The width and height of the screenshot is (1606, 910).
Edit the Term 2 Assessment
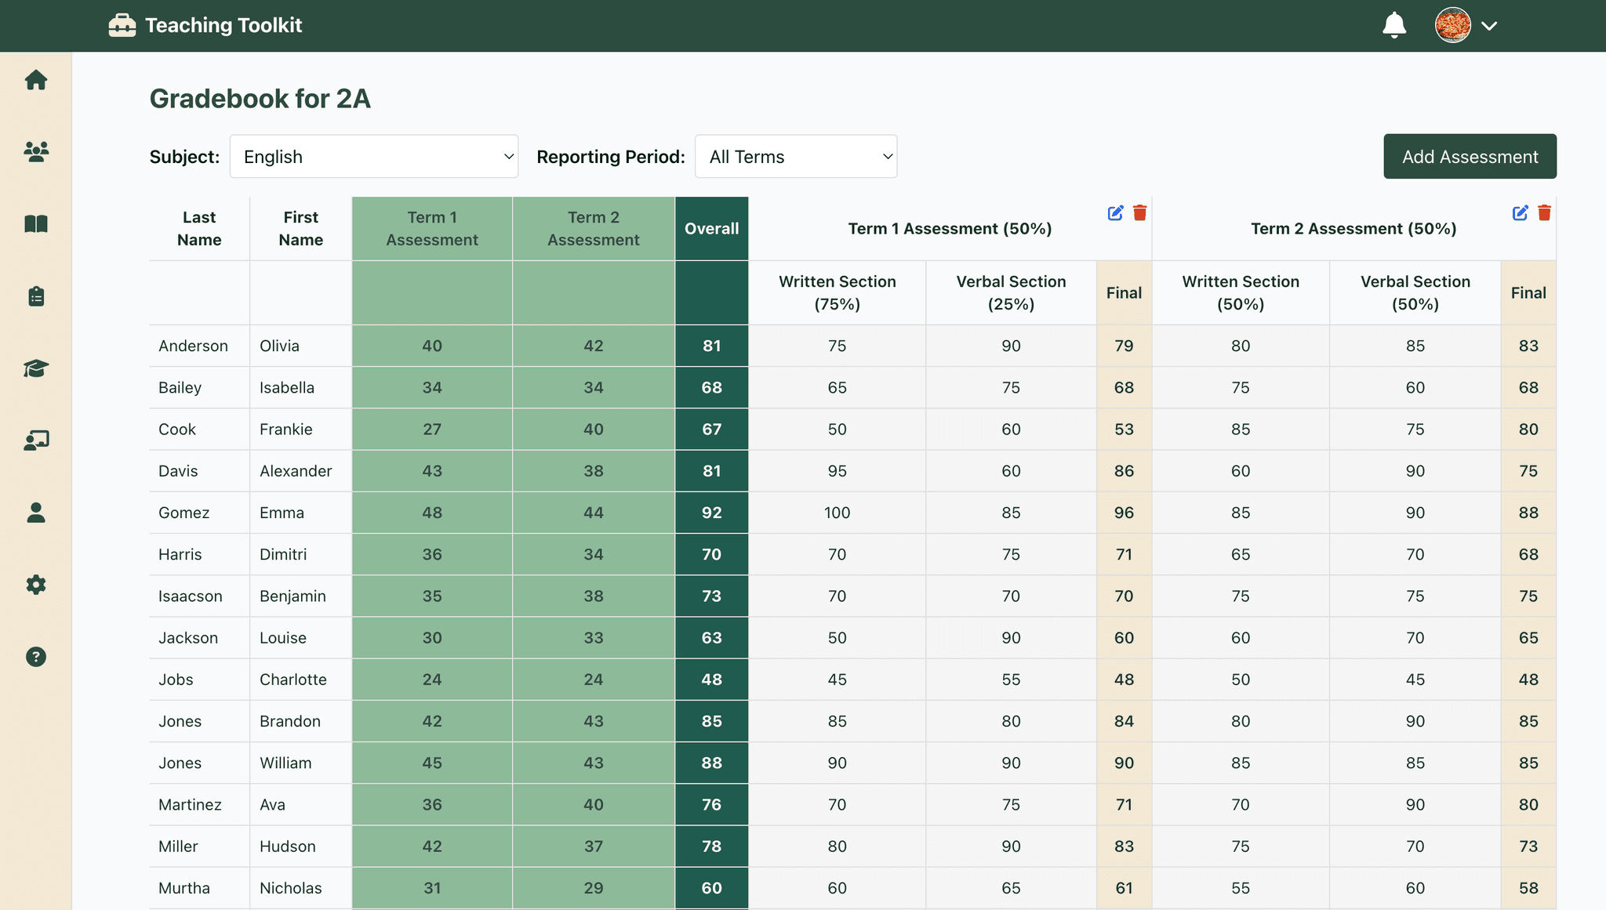pyautogui.click(x=1520, y=213)
